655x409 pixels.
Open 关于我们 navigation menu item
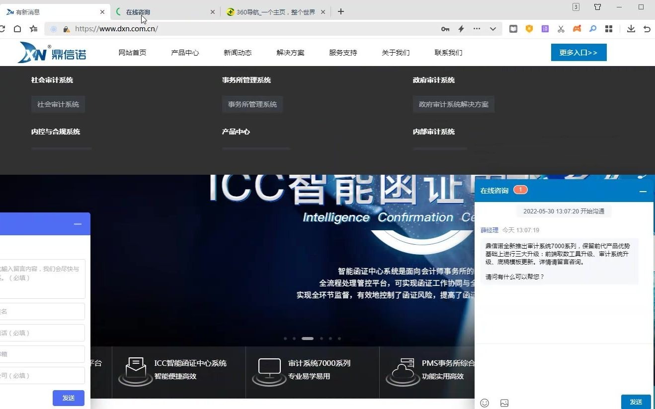[x=396, y=53]
